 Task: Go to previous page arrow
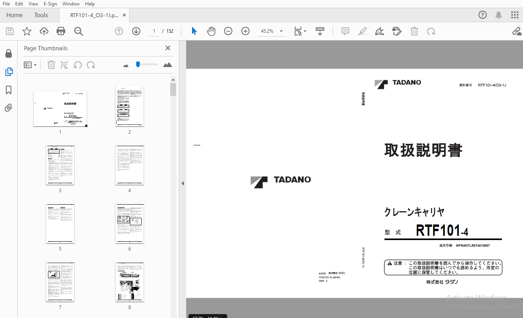pyautogui.click(x=119, y=31)
